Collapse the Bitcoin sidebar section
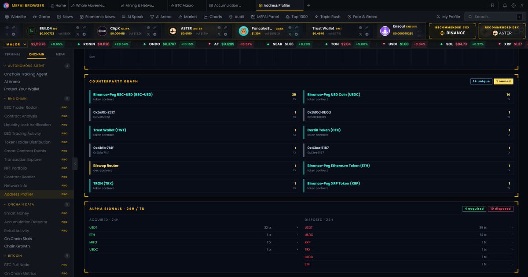528x277 pixels. coord(37,255)
